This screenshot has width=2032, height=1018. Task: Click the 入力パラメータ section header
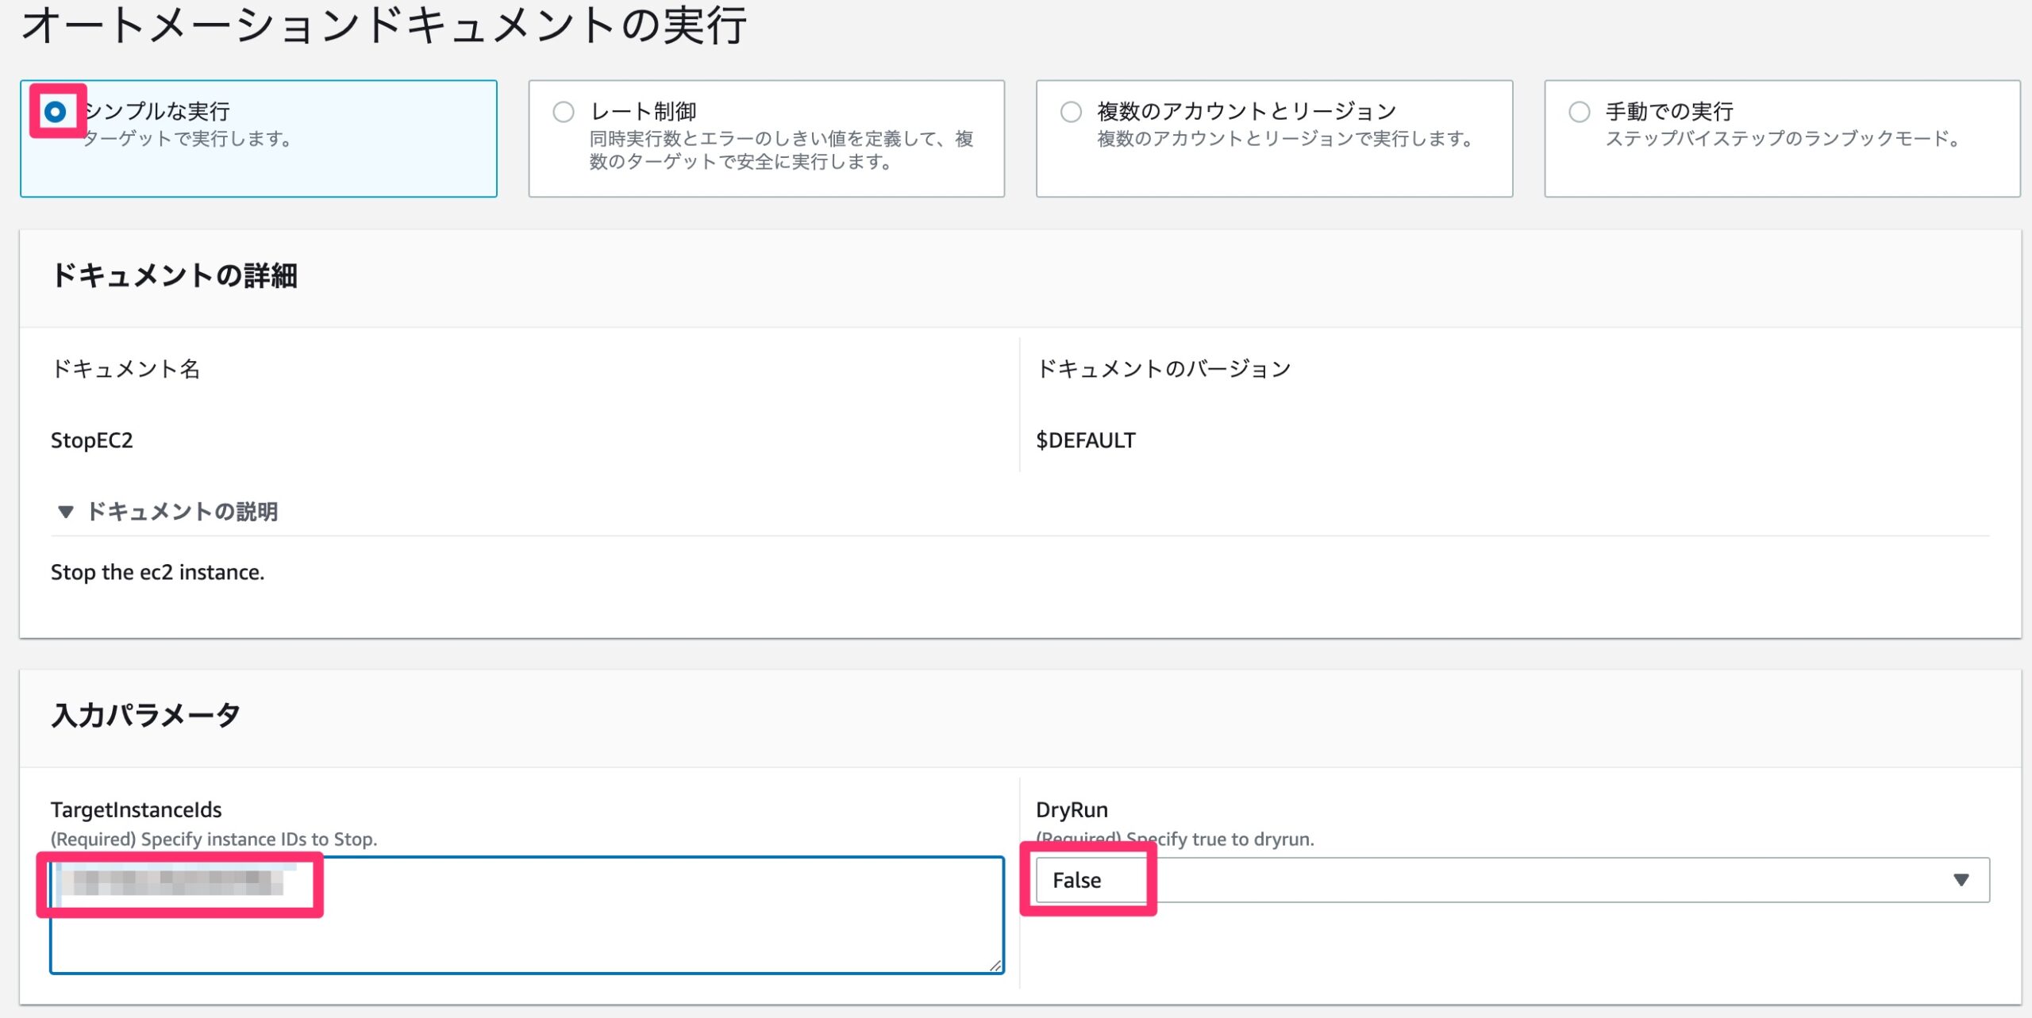point(146,715)
